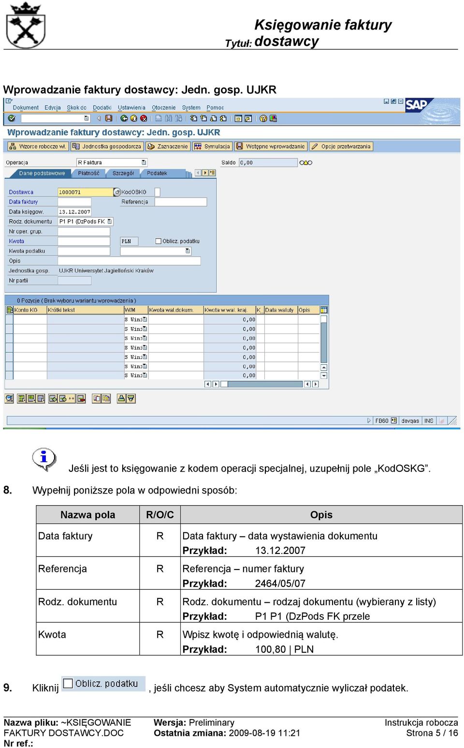Open W/M dropdown in first table row
This screenshot has height=748, width=464.
tap(145, 319)
